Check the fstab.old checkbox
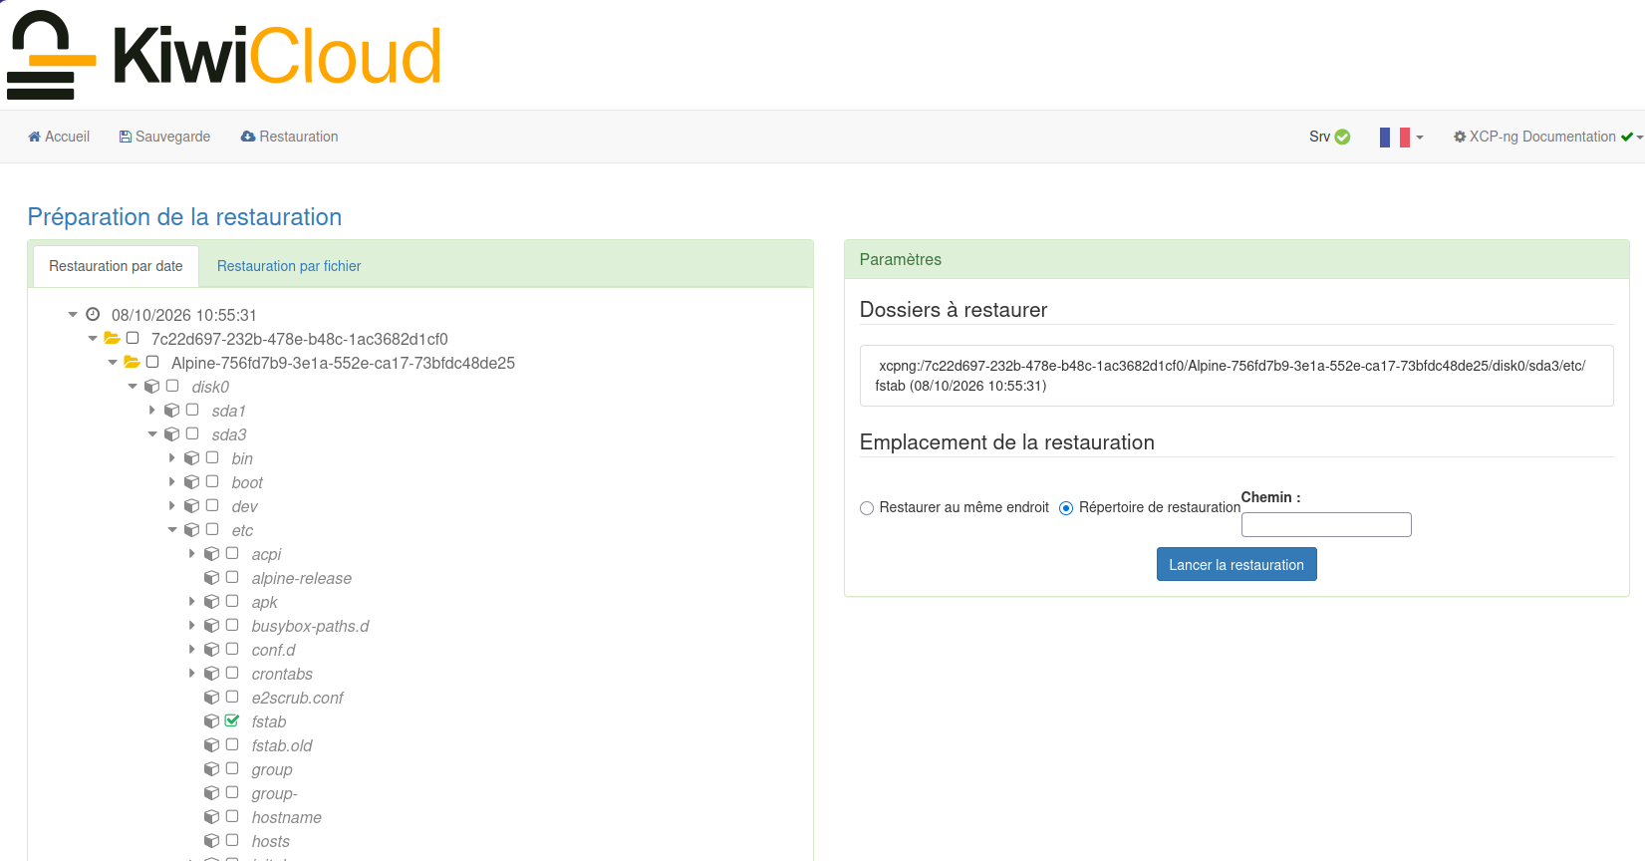The image size is (1645, 861). [232, 744]
